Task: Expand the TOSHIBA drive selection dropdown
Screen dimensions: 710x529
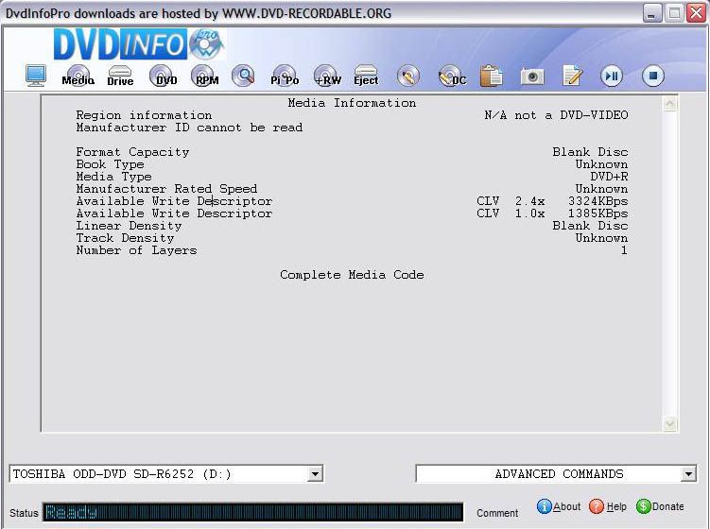Action: pyautogui.click(x=315, y=474)
